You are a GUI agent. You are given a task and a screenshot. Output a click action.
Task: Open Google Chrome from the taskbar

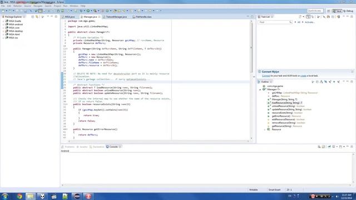(x=19, y=196)
